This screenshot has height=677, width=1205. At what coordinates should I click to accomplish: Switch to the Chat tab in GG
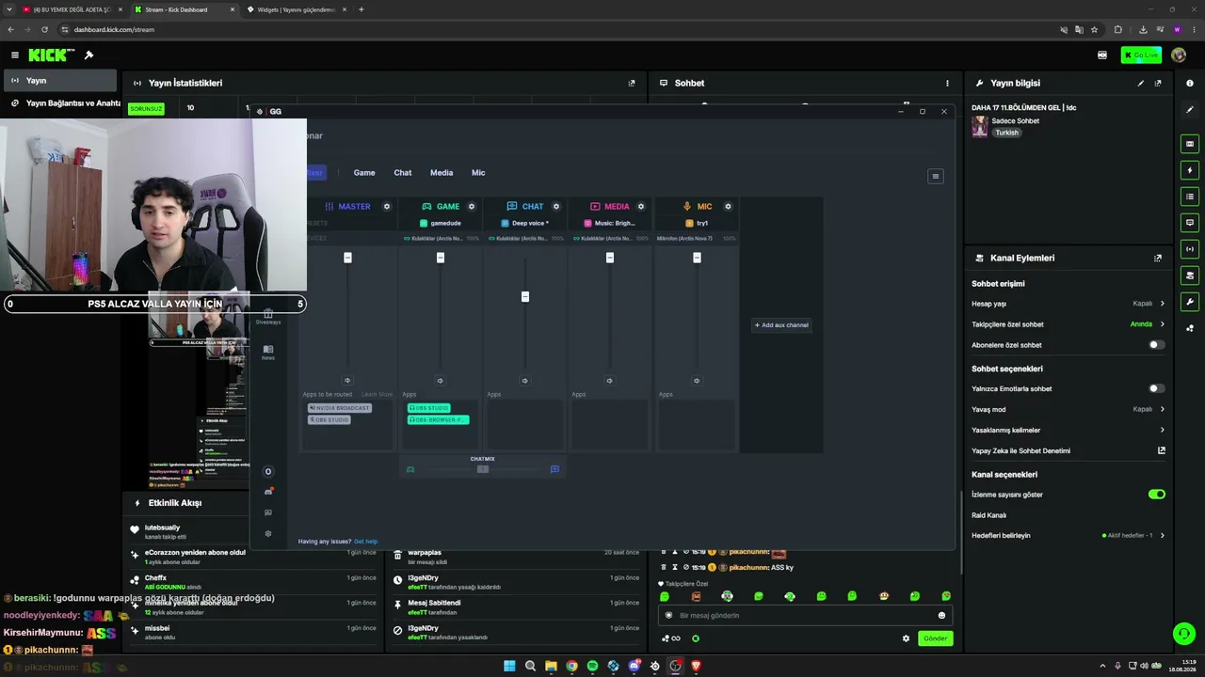click(403, 173)
